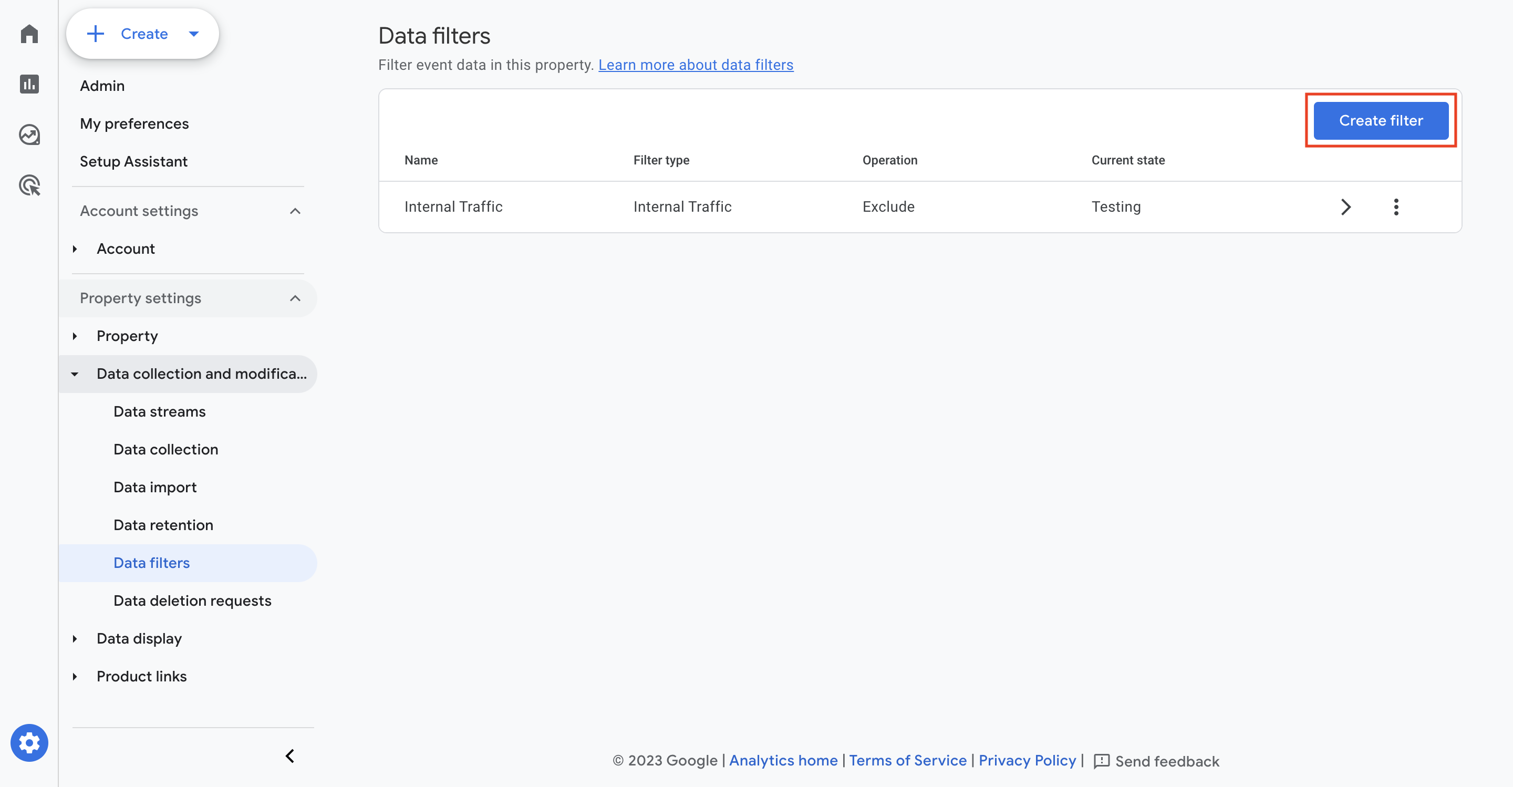The width and height of the screenshot is (1513, 787).
Task: Open Setup Assistant
Action: point(134,161)
